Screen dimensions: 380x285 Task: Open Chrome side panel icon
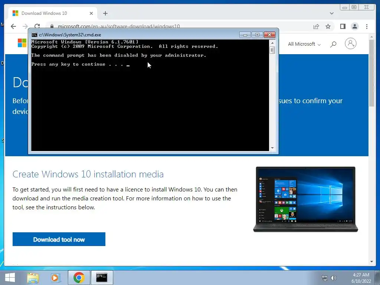343,26
